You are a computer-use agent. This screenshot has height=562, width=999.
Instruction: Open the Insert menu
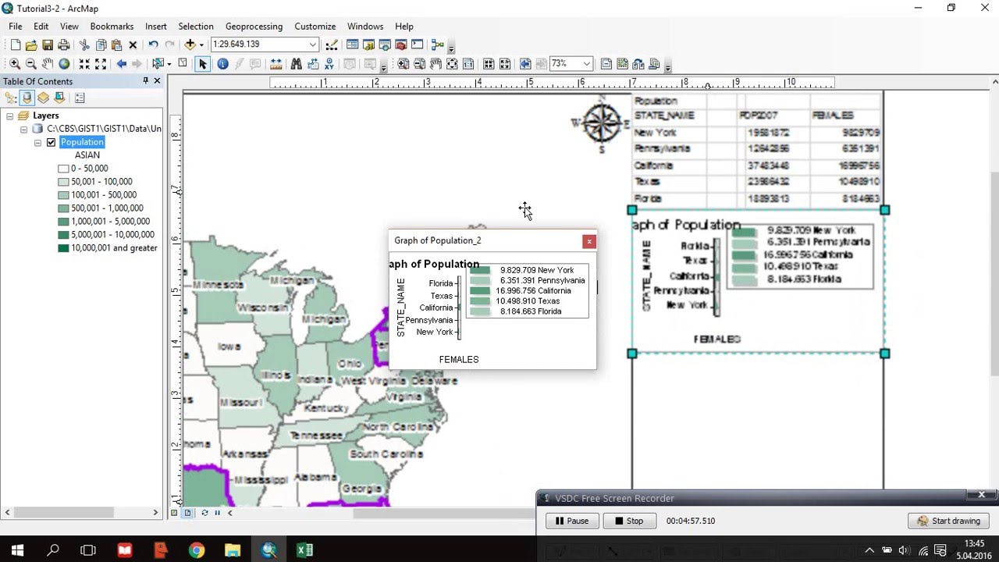tap(156, 27)
